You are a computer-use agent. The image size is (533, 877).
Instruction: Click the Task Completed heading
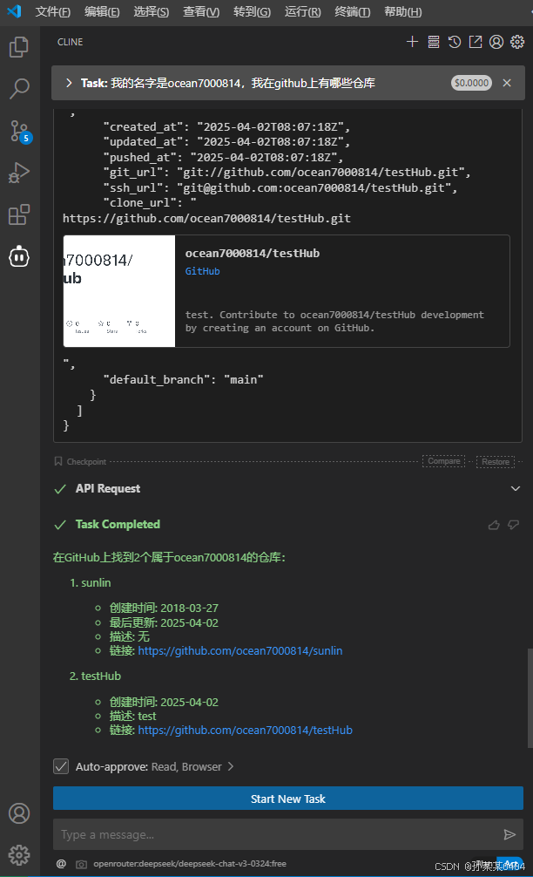pos(118,524)
